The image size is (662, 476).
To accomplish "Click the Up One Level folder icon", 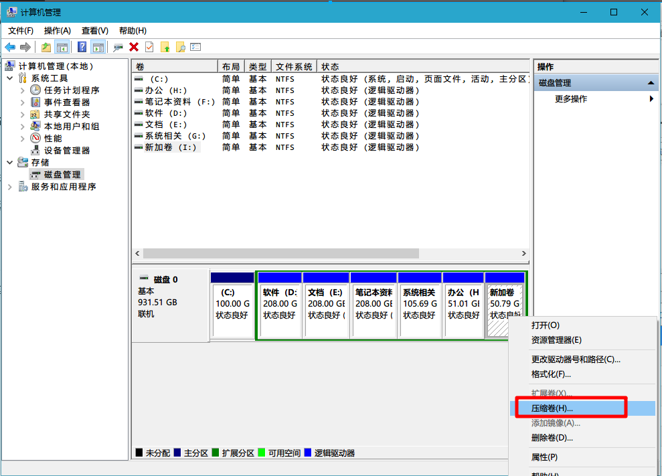I will (46, 47).
